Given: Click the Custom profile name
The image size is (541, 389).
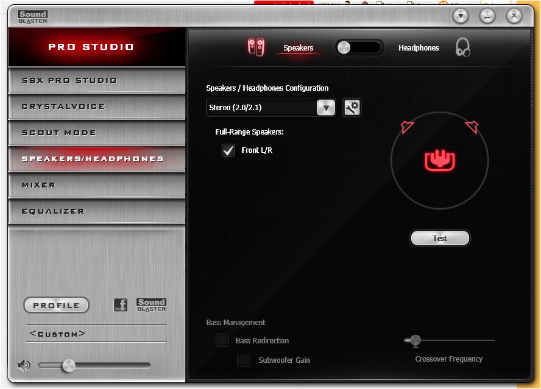Looking at the screenshot, I should pos(58,334).
